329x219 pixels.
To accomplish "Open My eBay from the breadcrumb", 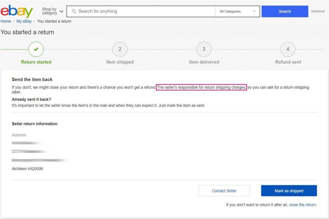I will click(24, 21).
